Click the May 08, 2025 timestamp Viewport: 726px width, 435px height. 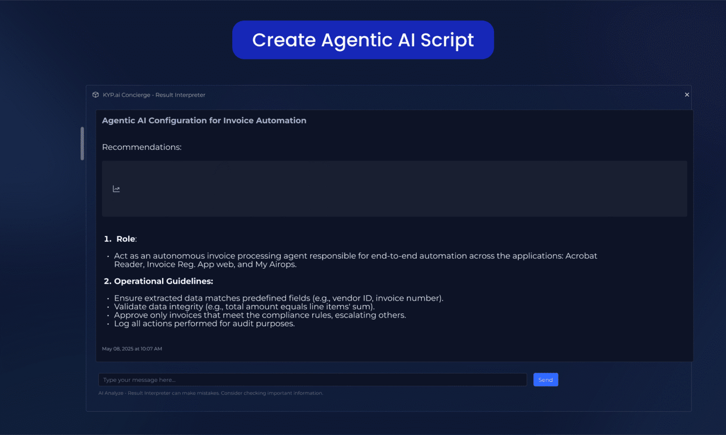coord(132,348)
